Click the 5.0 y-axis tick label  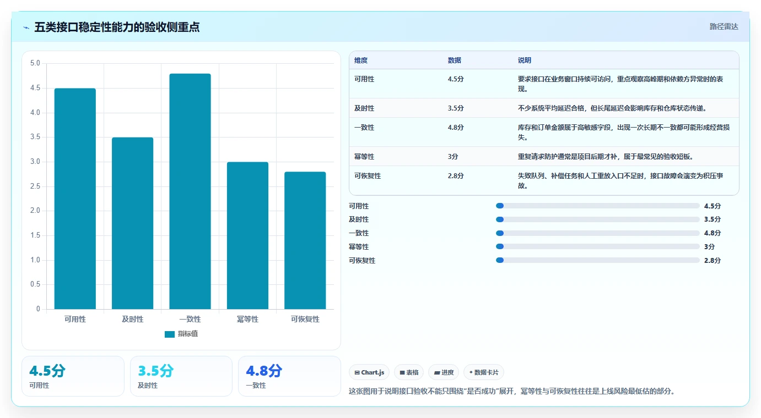35,63
